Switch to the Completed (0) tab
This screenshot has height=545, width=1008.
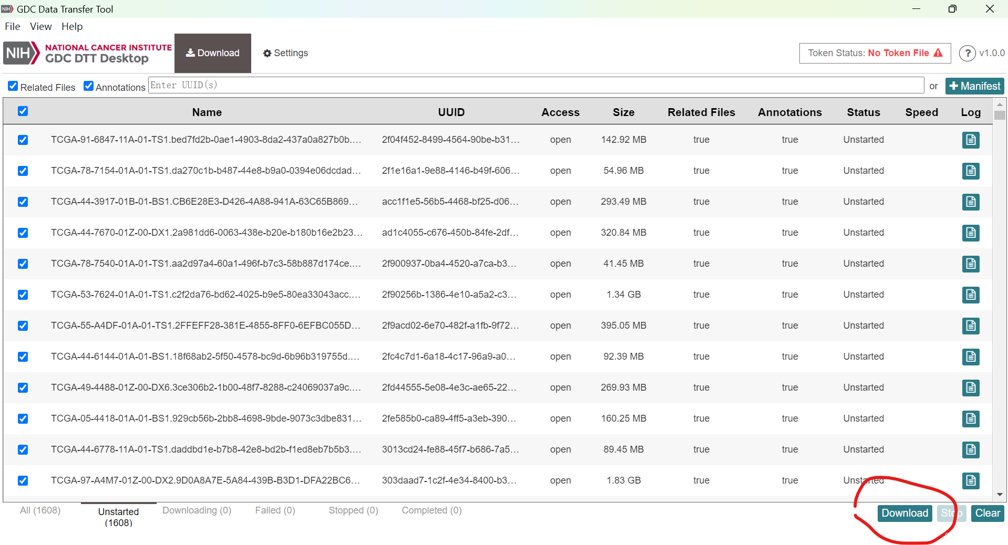[431, 510]
